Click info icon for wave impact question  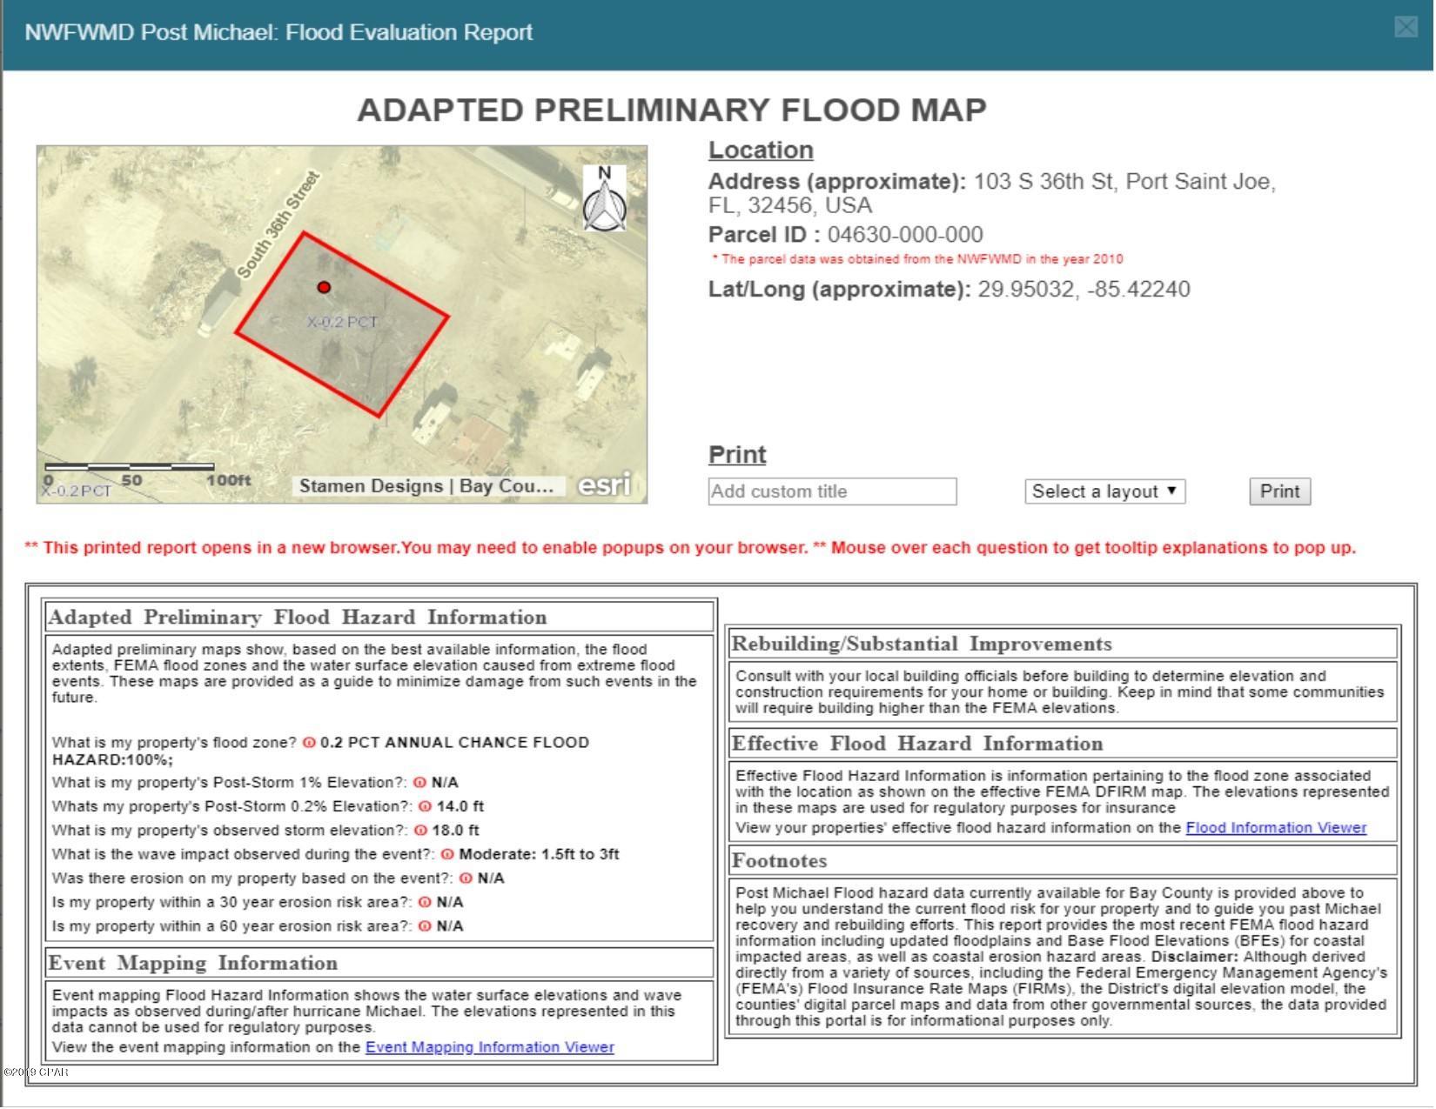[447, 855]
